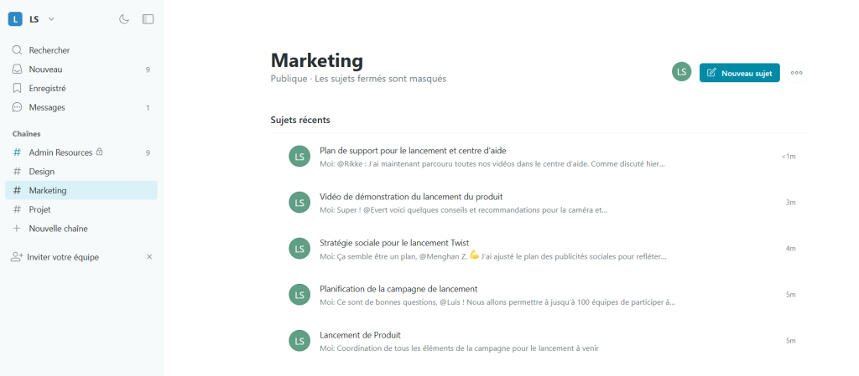Toggle dark mode with the moon icon
This screenshot has width=859, height=376.
pos(124,18)
